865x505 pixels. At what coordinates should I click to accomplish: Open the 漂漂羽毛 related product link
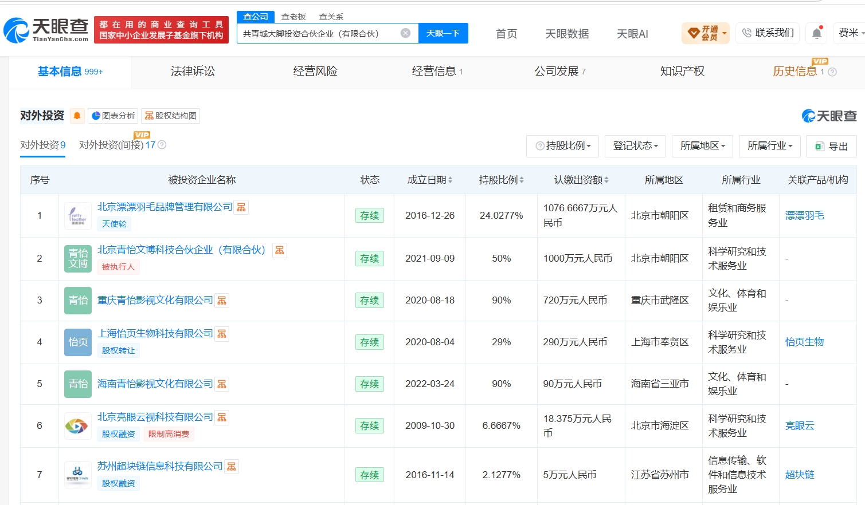pyautogui.click(x=805, y=216)
